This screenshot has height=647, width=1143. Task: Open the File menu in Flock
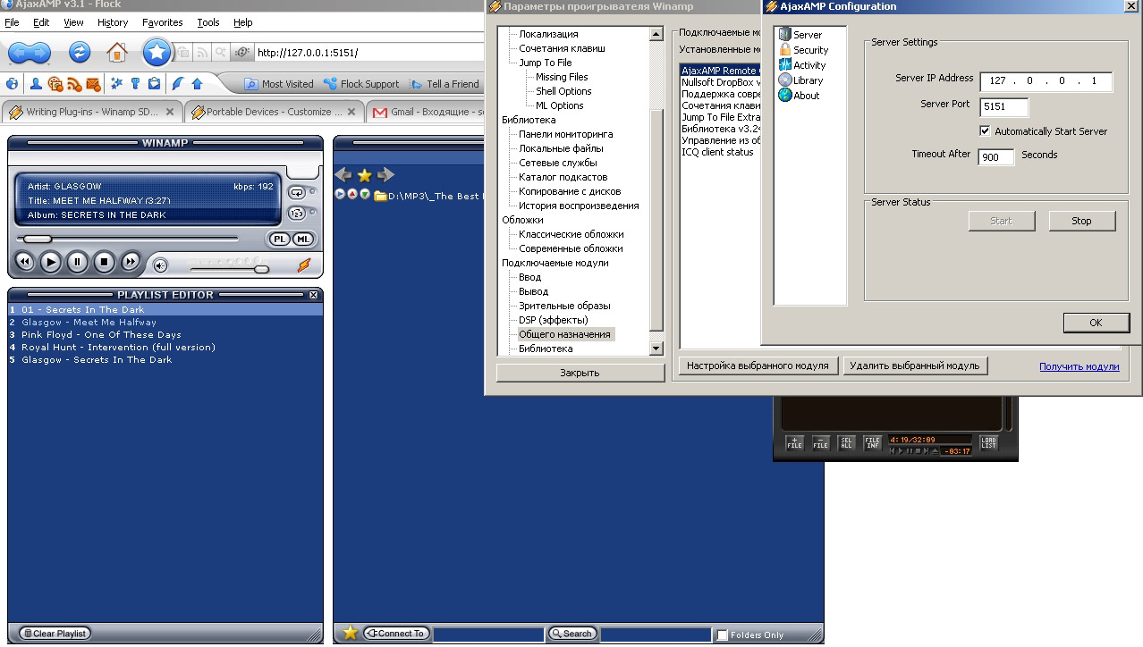point(12,22)
